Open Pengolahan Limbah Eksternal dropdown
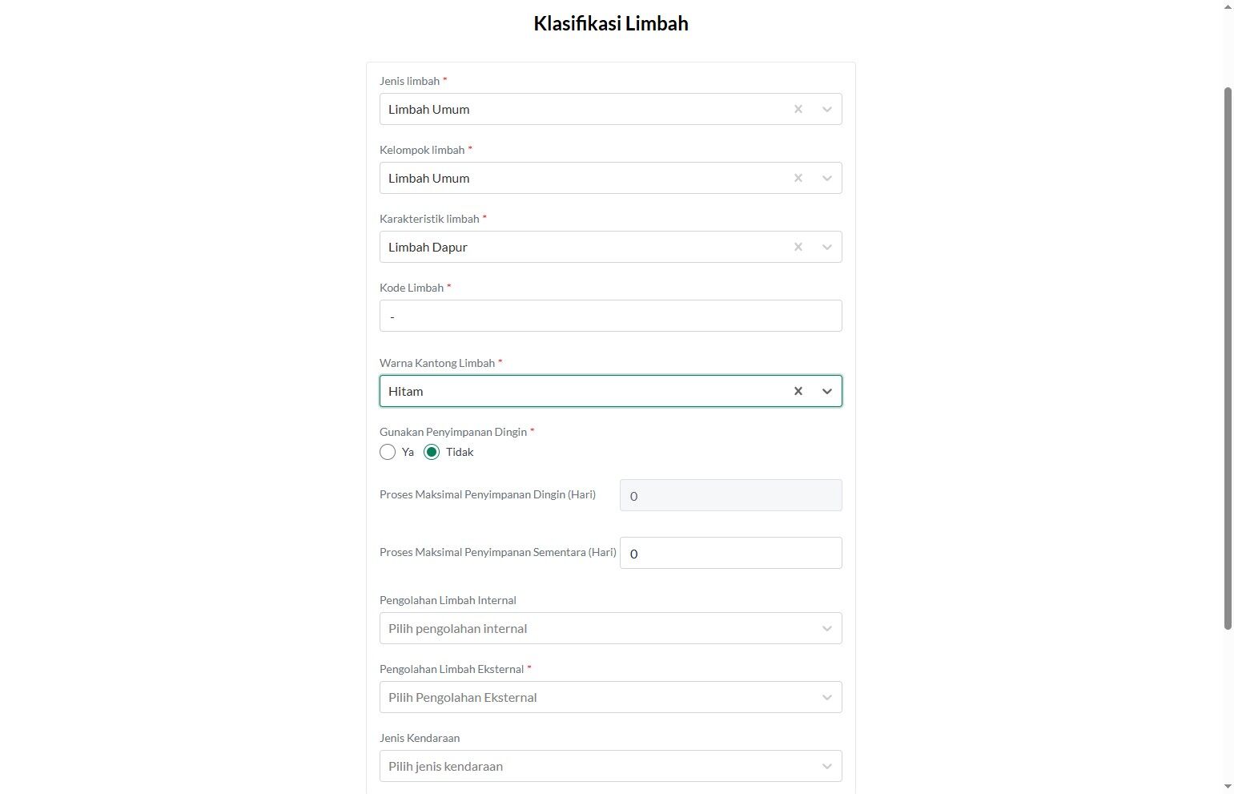The image size is (1234, 794). coord(610,697)
